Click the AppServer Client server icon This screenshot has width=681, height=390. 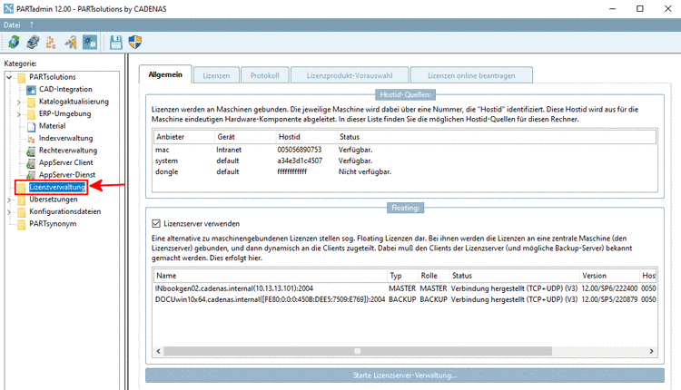pos(31,163)
